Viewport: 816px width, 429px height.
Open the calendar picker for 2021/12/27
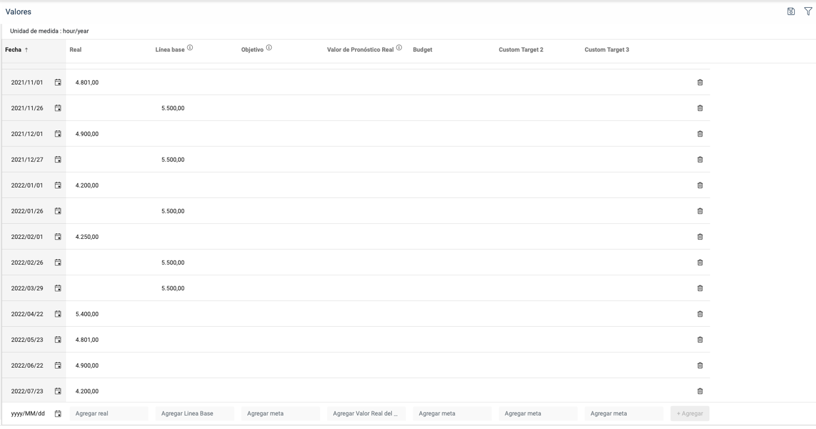[x=58, y=159]
